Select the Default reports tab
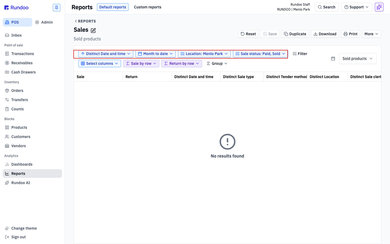 point(113,7)
